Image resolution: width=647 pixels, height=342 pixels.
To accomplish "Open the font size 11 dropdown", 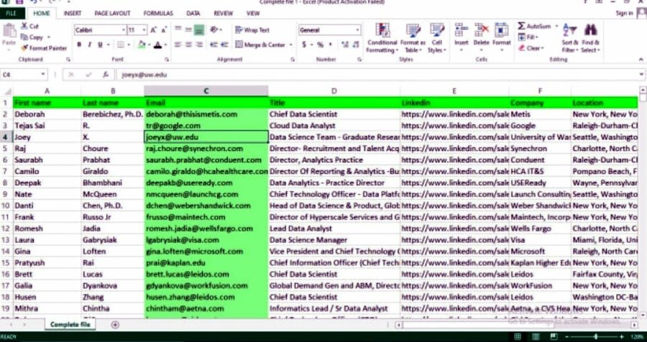I will coord(144,30).
